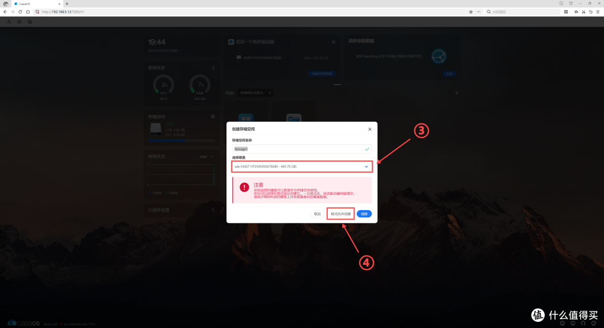Click the CasaOS settings sliders icon in top bar
This screenshot has width=604, height=328.
[x=19, y=22]
